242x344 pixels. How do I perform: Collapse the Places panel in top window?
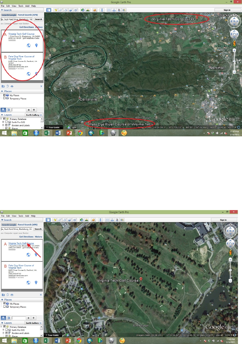[x=2, y=91]
